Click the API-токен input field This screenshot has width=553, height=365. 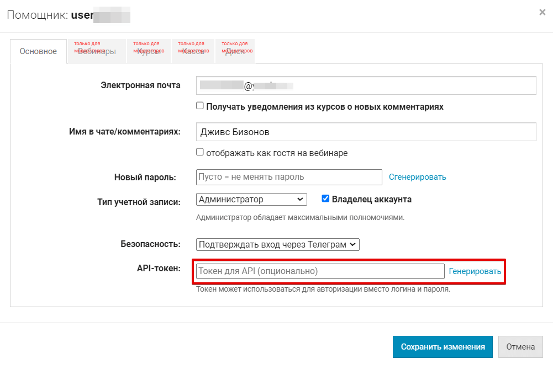point(320,271)
